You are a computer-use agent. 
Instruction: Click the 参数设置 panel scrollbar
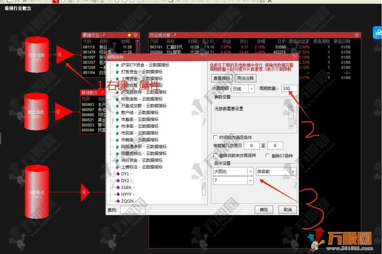pos(291,117)
